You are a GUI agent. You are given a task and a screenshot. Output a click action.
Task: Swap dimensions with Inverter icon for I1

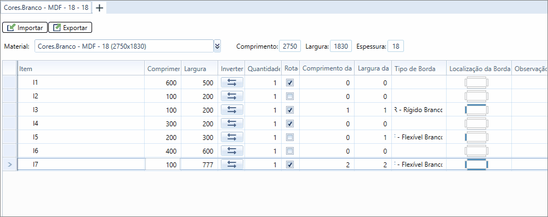232,83
